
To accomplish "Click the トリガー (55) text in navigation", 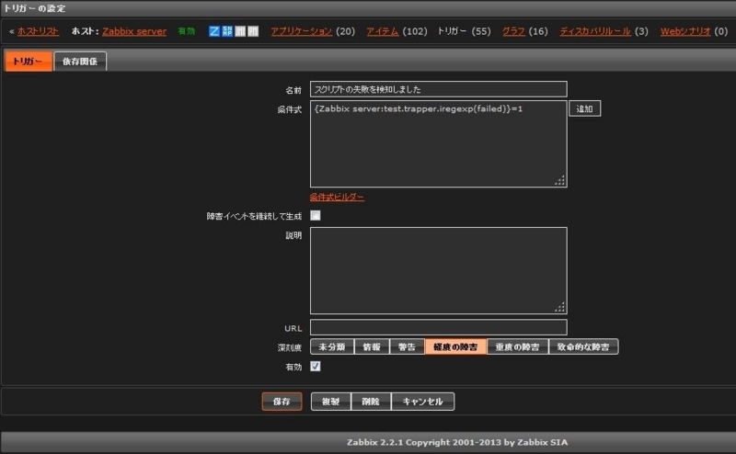I will (x=464, y=31).
